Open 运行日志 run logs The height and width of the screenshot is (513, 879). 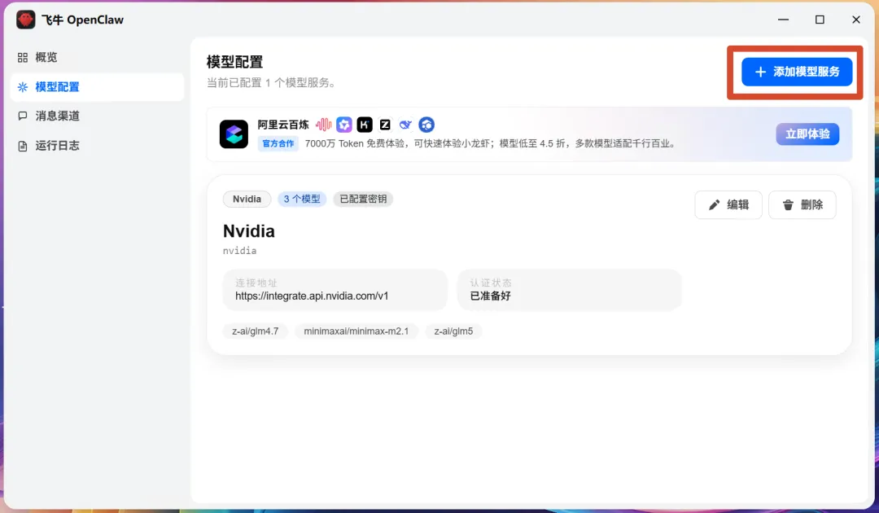coord(97,146)
